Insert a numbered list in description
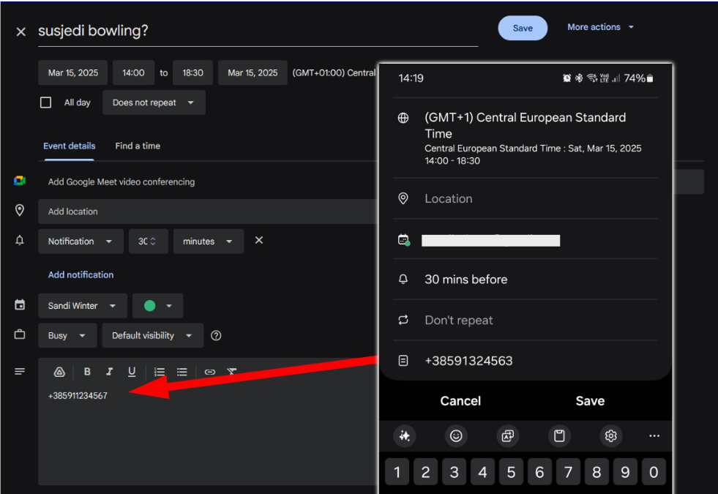718x494 pixels. [160, 372]
